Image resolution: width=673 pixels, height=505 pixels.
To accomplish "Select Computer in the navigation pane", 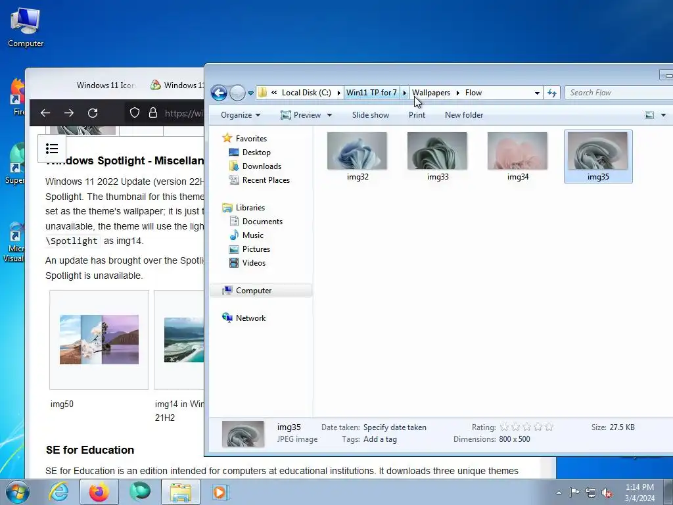I will pos(261,291).
